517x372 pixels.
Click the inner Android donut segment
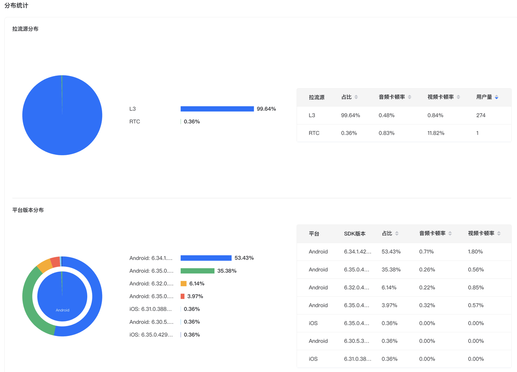62,296
